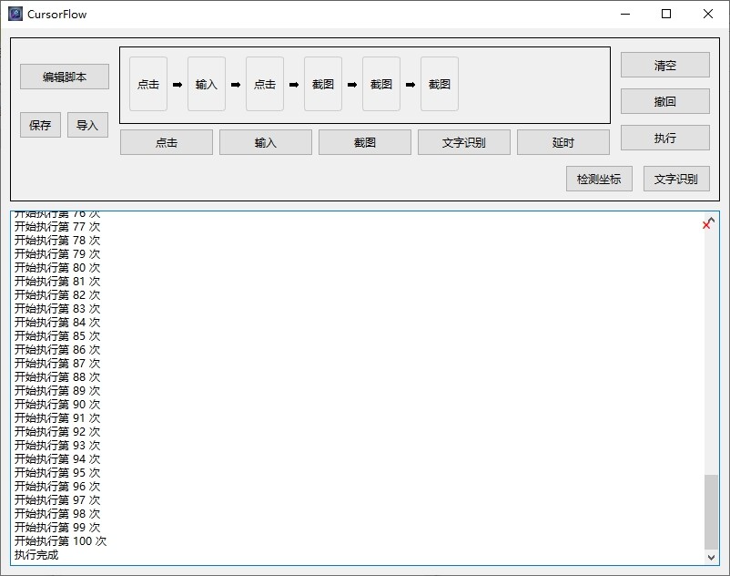This screenshot has height=576, width=730.
Task: Run the flow with 执行 button
Action: point(664,138)
